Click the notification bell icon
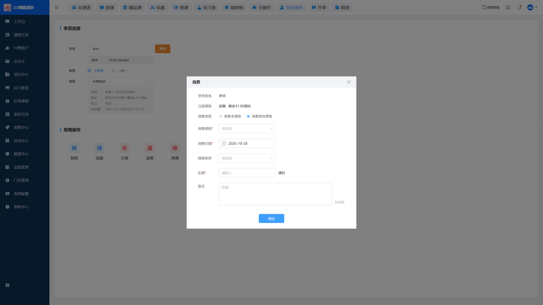The width and height of the screenshot is (543, 305). point(519,8)
